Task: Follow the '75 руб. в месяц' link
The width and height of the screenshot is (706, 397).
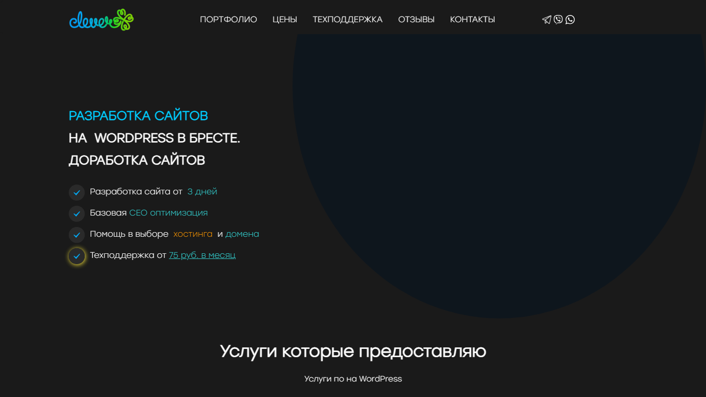Action: [202, 255]
